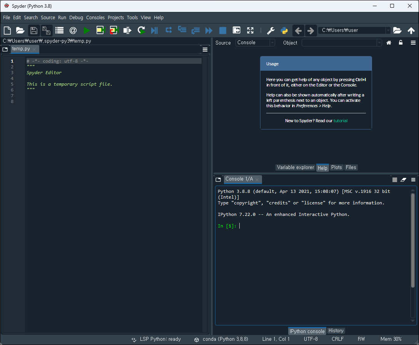Execute current line debug icon
Image resolution: width=419 pixels, height=345 pixels.
click(x=169, y=30)
